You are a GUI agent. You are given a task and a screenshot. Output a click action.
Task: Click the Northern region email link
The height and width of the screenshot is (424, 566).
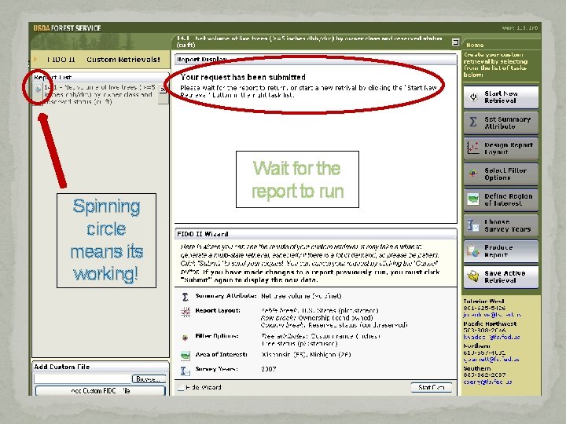click(x=491, y=359)
